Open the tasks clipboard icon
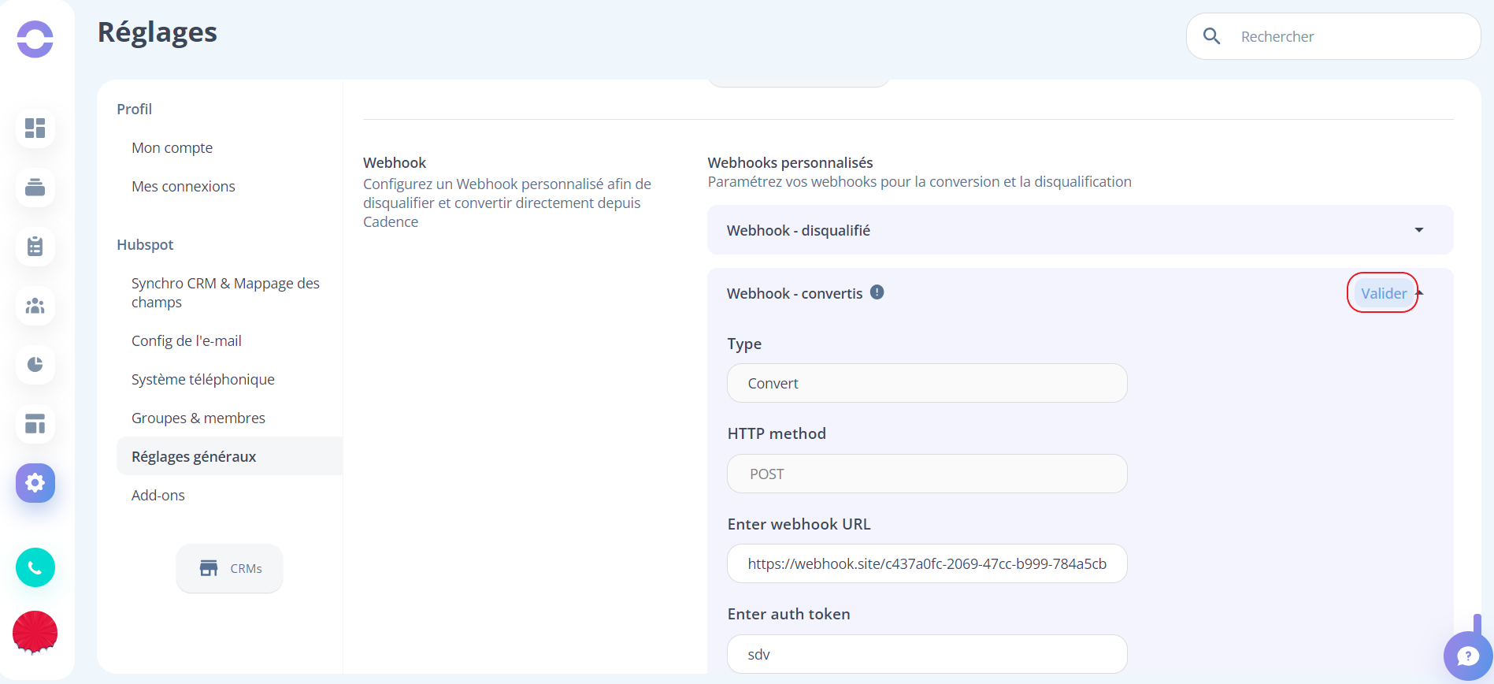This screenshot has height=684, width=1494. tap(35, 247)
